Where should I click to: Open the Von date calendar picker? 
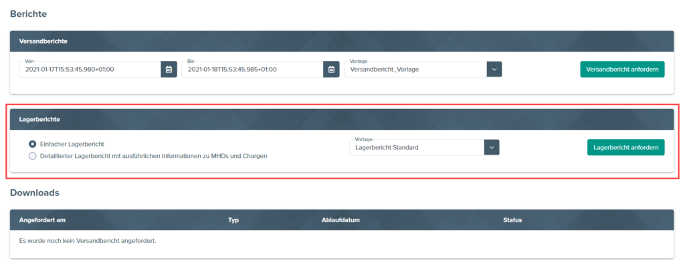[169, 69]
